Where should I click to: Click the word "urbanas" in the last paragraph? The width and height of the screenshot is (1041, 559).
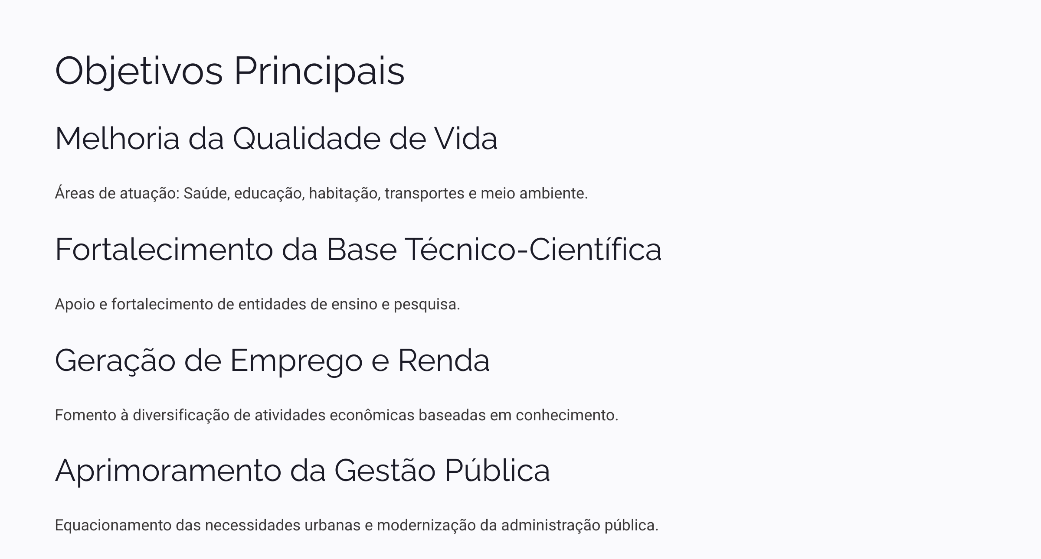pyautogui.click(x=332, y=525)
